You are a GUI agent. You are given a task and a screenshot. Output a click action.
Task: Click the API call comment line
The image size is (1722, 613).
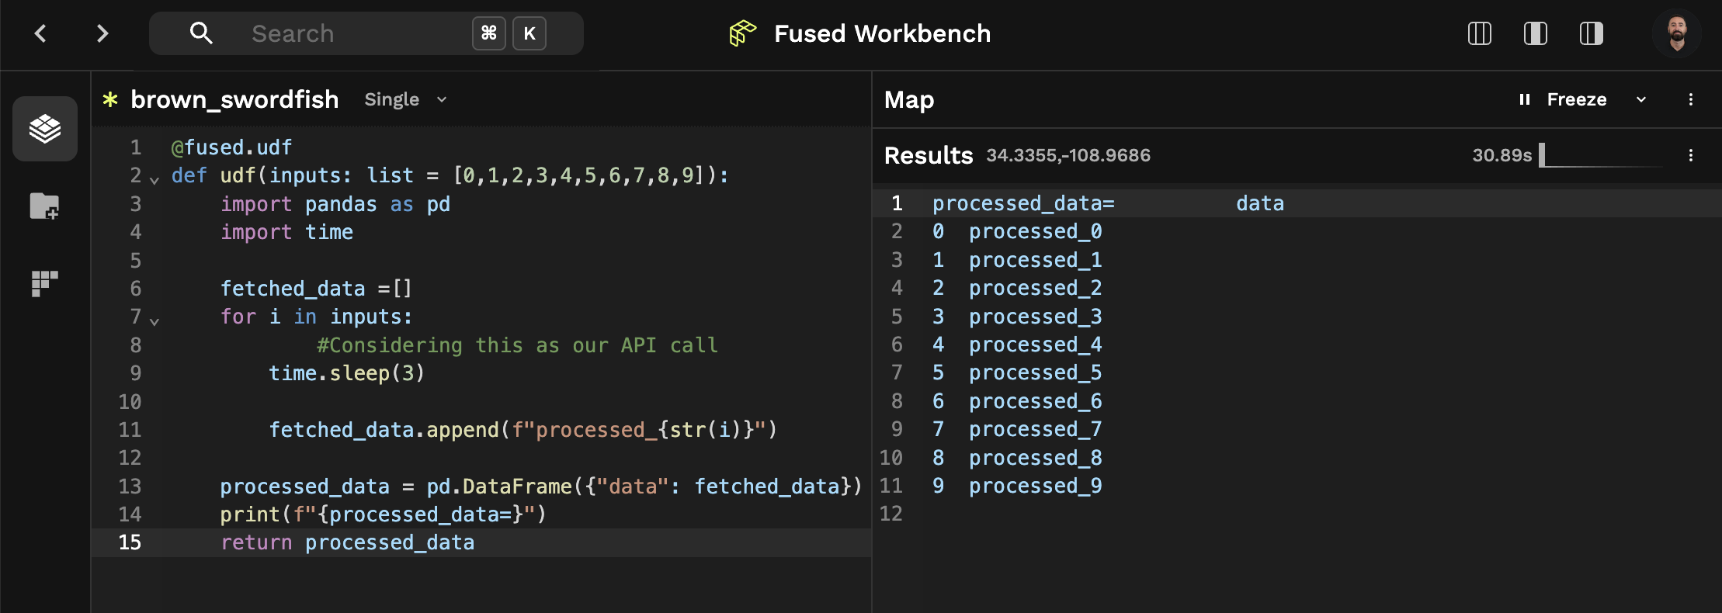click(x=517, y=345)
